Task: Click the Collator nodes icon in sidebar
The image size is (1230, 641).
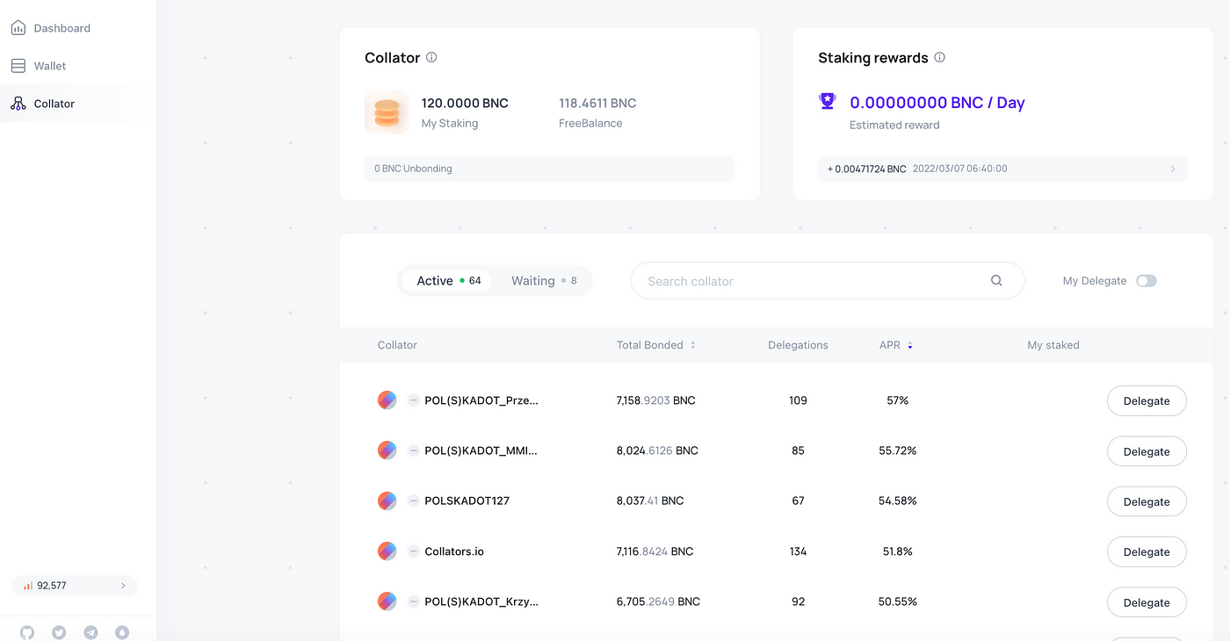Action: pyautogui.click(x=18, y=104)
